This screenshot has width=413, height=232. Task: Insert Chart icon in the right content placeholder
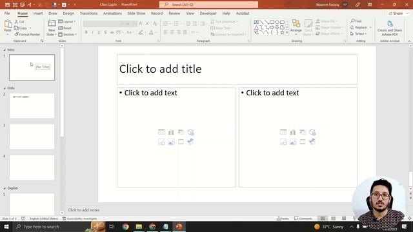(293, 132)
